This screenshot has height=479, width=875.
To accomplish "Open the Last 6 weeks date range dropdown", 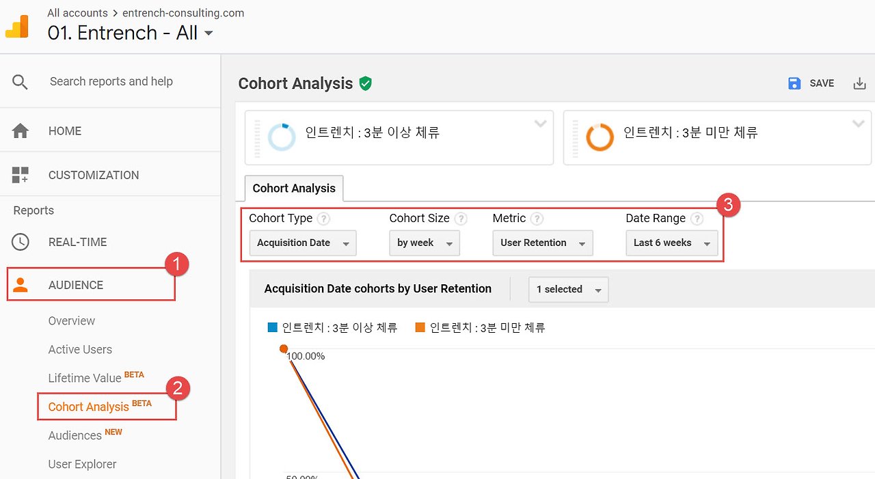I will tap(672, 243).
